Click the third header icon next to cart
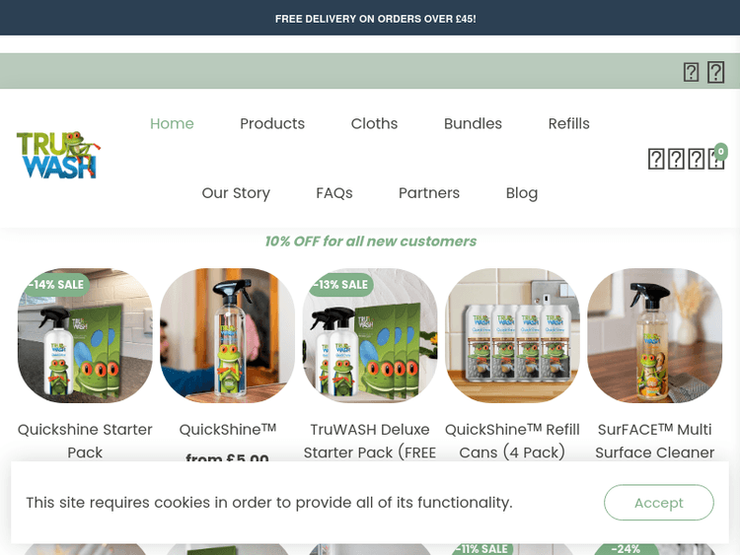This screenshot has height=555, width=740. pyautogui.click(x=697, y=159)
